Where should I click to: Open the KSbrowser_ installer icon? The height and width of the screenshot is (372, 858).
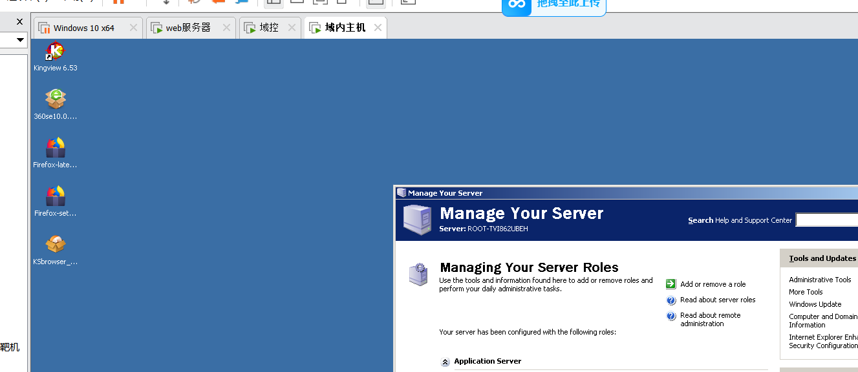(56, 249)
